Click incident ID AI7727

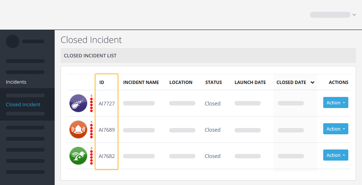click(x=107, y=104)
